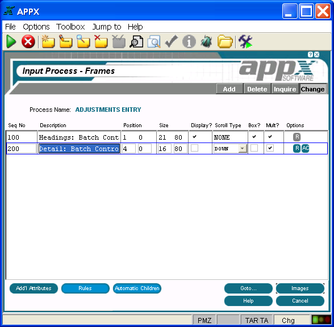Uncheck the Mult? checkbox for row 200
The image size is (334, 327).
(x=270, y=148)
